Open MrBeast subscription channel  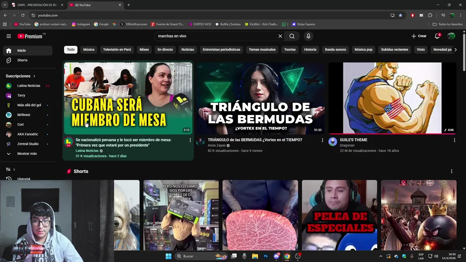click(28, 115)
